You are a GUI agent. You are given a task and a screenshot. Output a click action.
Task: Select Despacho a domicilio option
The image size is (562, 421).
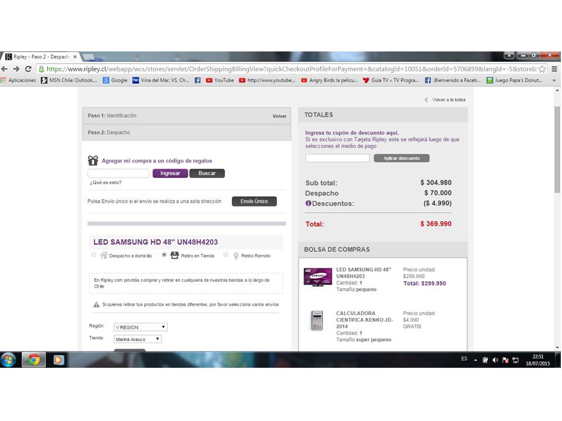click(94, 255)
